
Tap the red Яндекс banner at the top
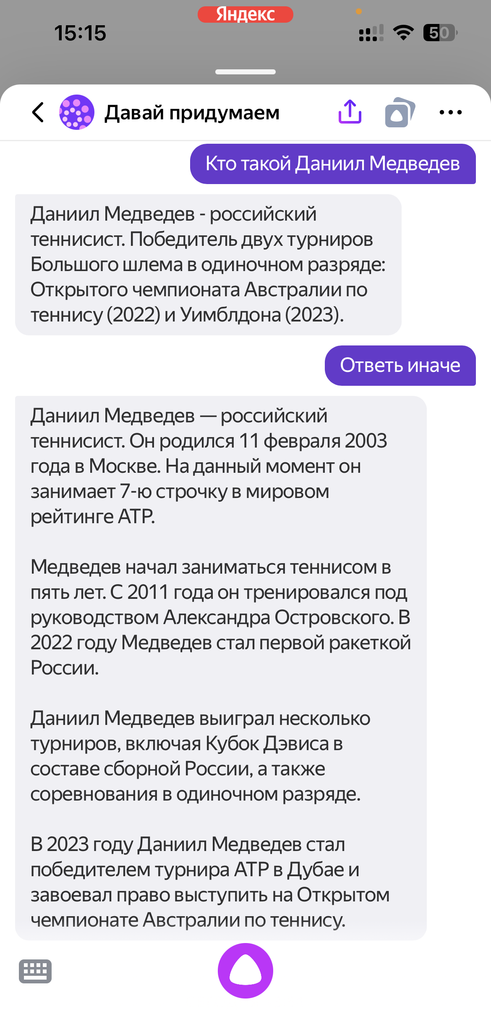pos(245,14)
